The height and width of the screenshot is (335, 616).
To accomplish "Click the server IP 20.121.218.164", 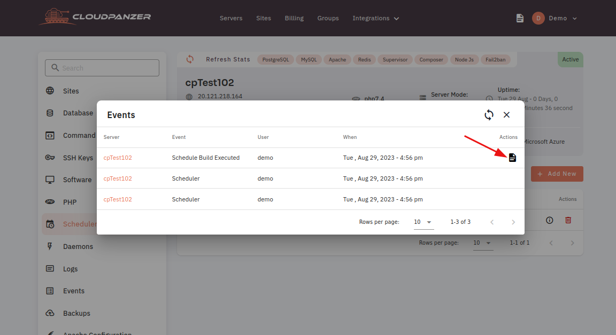I will pos(220,96).
